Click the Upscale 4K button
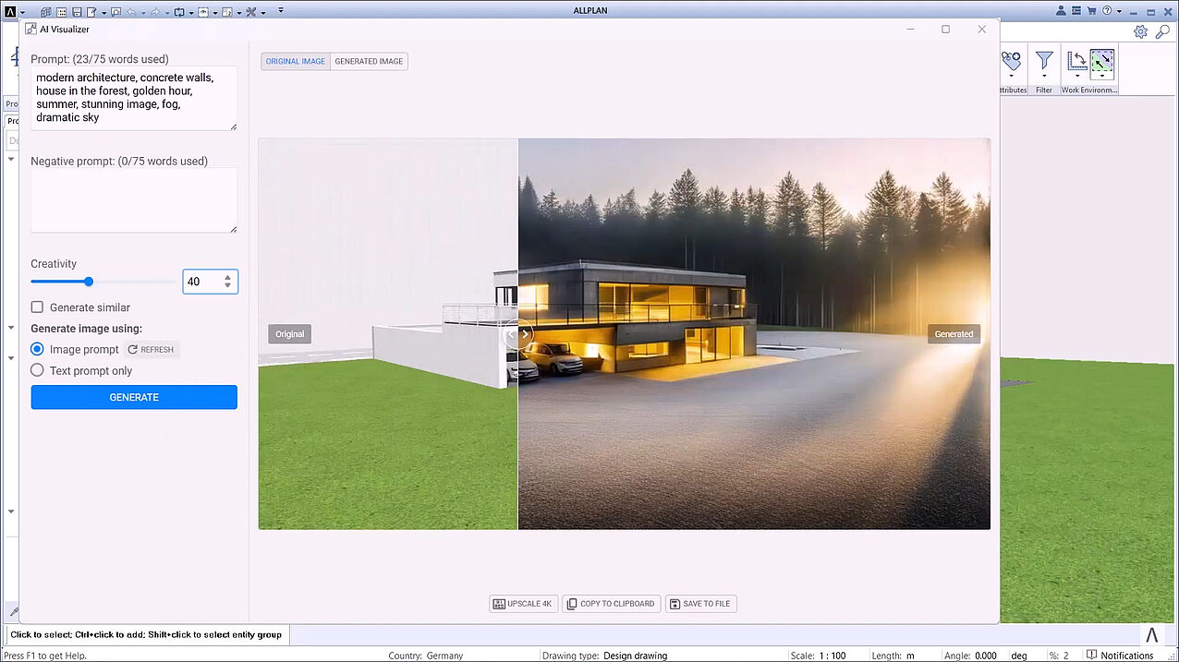The width and height of the screenshot is (1179, 662). (523, 604)
